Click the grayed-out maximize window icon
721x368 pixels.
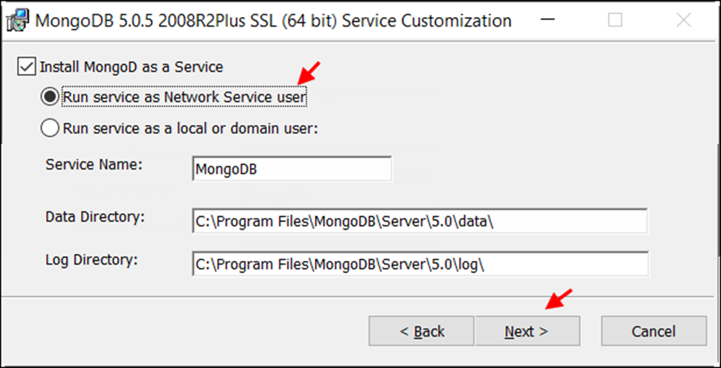(x=615, y=20)
